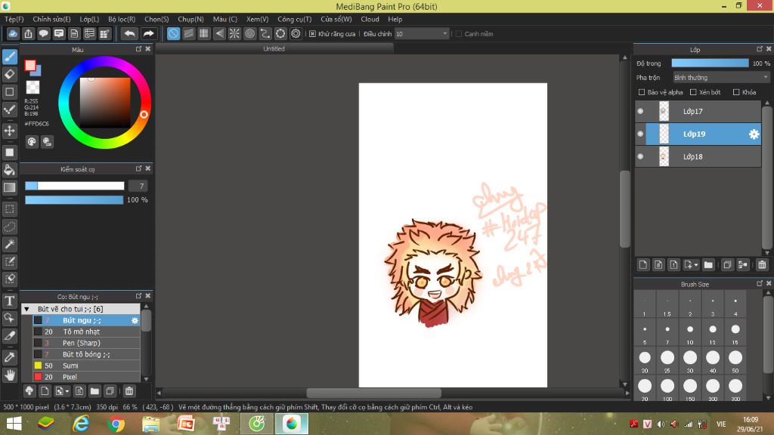Image resolution: width=774 pixels, height=435 pixels.
Task: Select layer Lớp18
Action: click(698, 156)
